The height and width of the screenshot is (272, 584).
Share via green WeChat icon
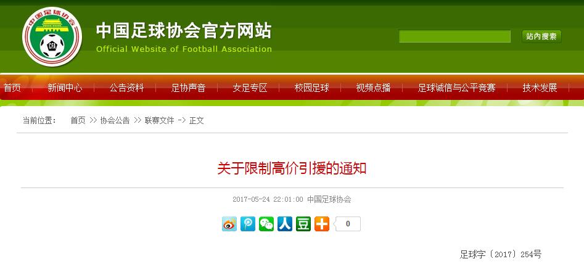266,224
